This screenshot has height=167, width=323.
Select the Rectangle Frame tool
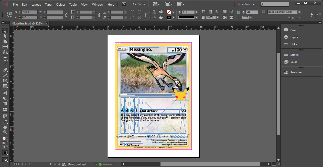pos(5,81)
